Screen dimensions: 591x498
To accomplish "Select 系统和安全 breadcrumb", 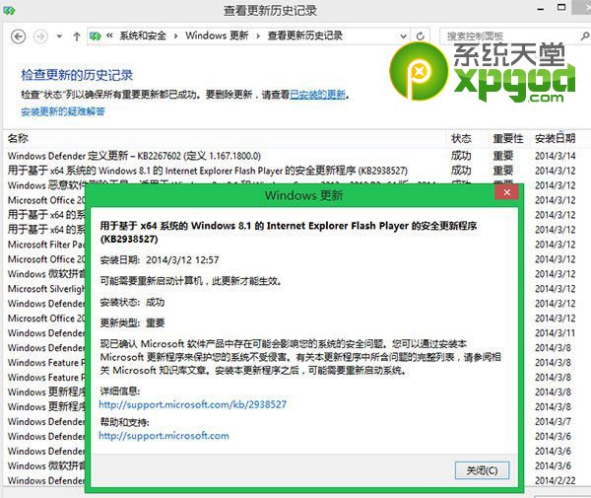I will pyautogui.click(x=143, y=36).
